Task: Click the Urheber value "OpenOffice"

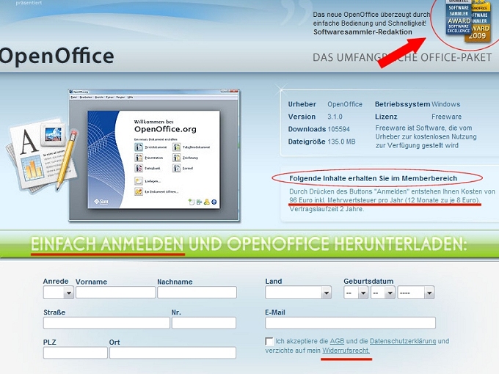Action: coord(345,104)
